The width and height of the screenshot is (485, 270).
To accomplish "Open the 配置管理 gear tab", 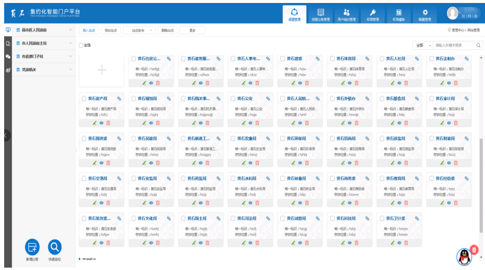I will 424,14.
